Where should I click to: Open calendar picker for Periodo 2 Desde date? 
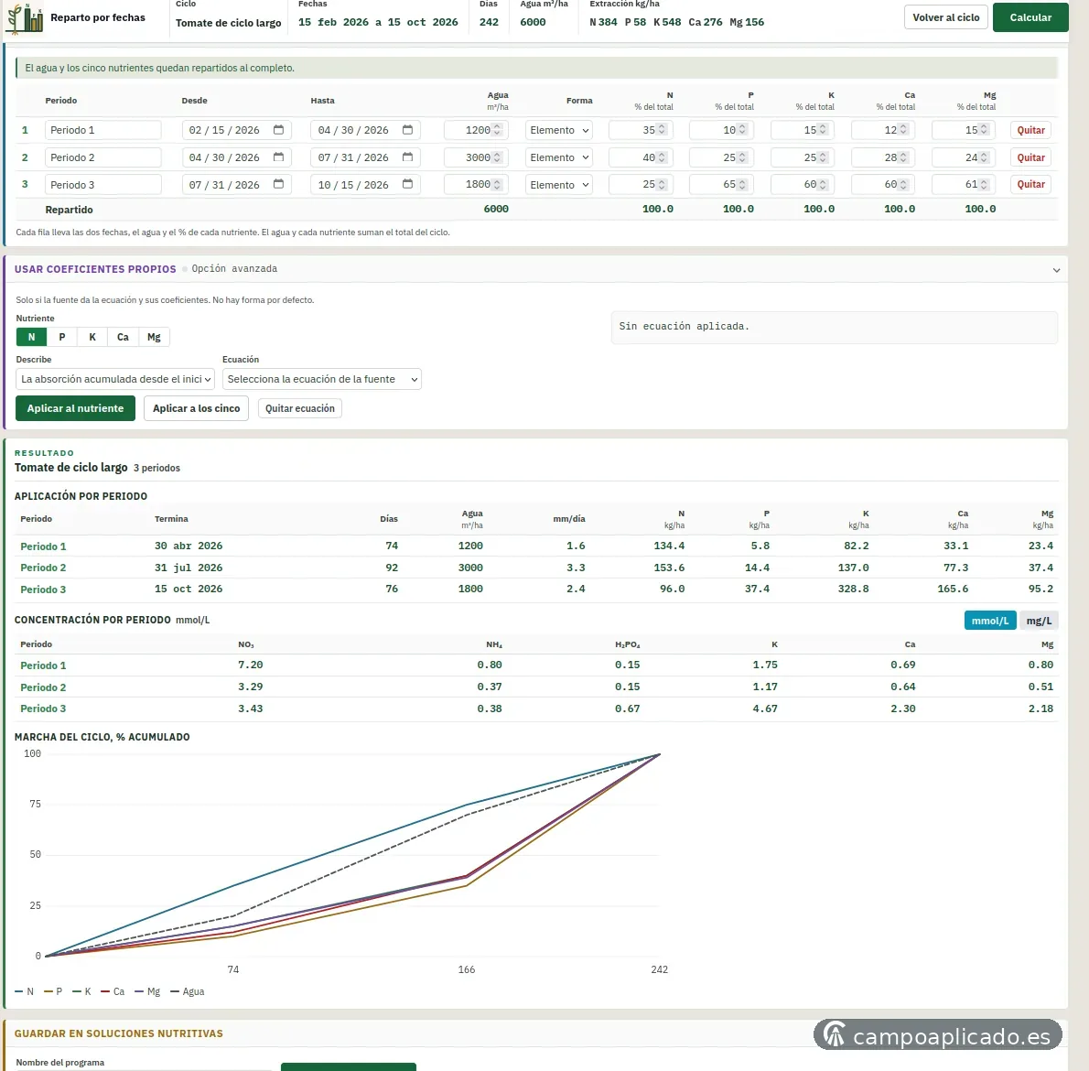[278, 157]
